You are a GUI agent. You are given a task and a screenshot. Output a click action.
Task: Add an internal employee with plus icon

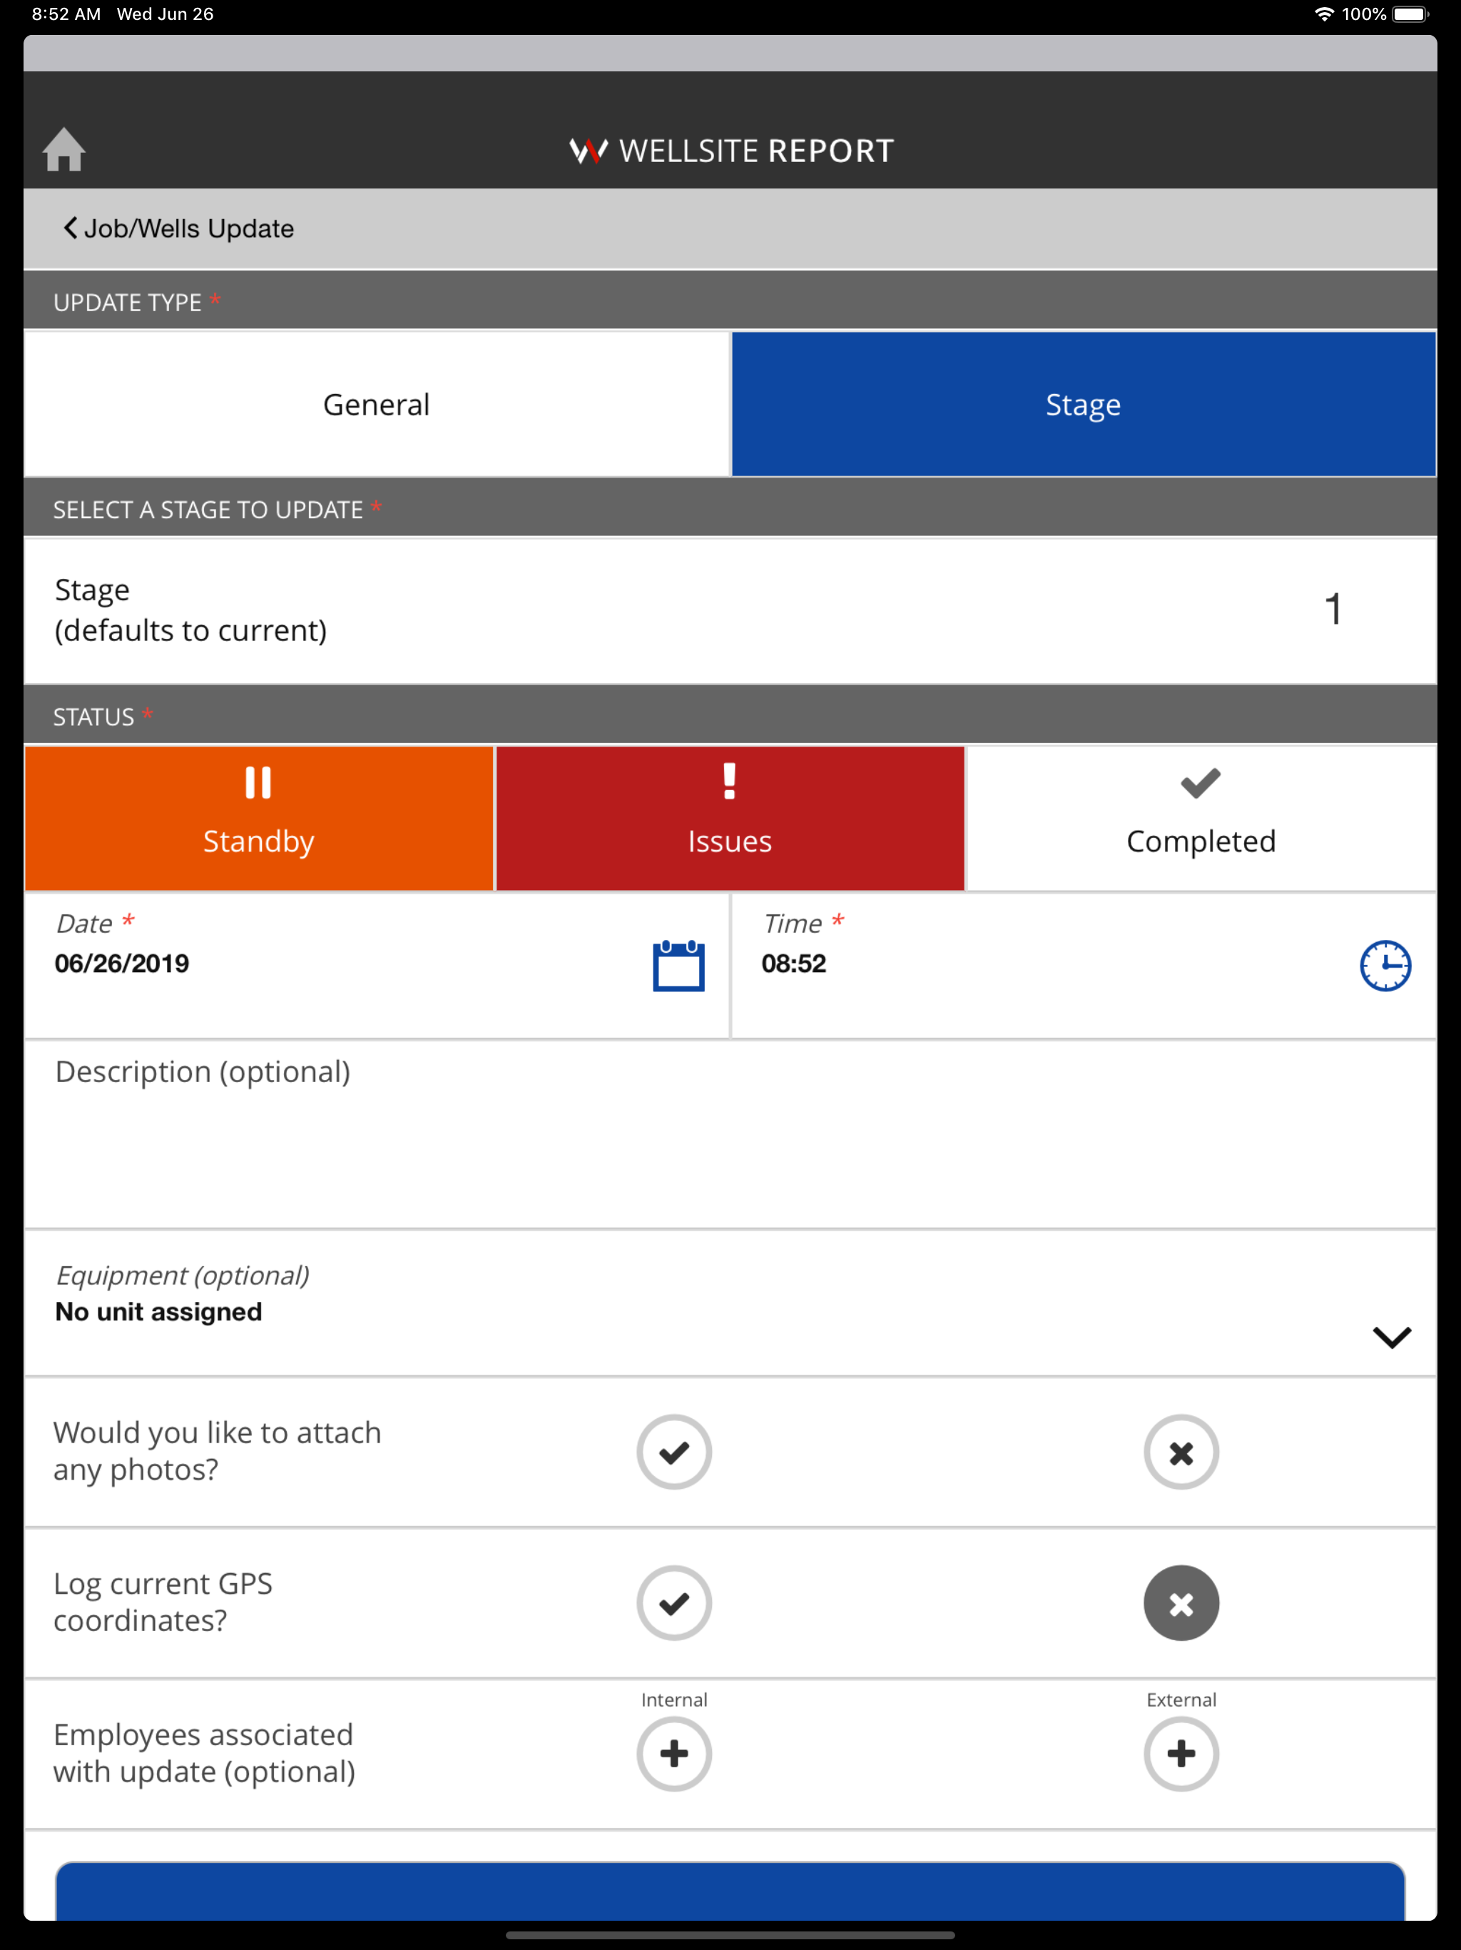[674, 1754]
